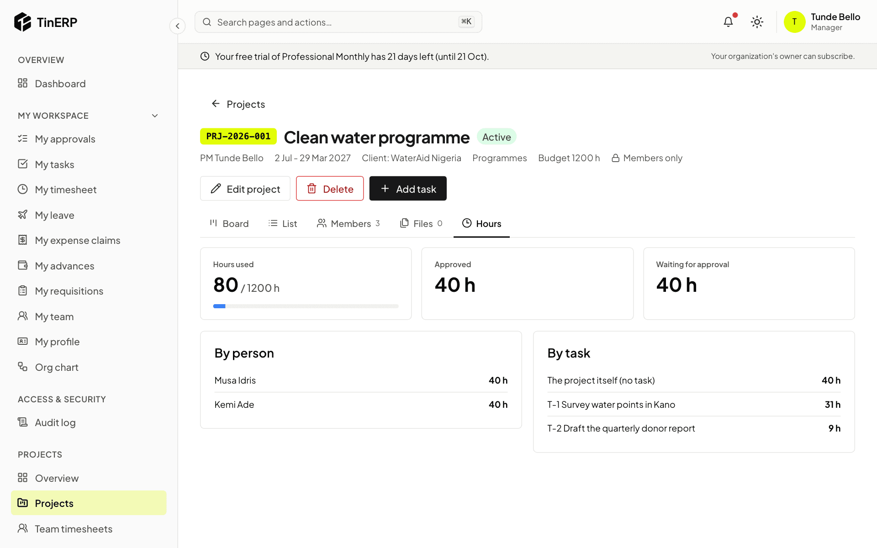The height and width of the screenshot is (548, 877).
Task: Click the Kemi Ade row
Action: (361, 405)
